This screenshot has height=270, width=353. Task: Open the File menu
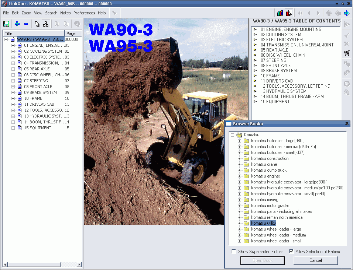[6, 13]
